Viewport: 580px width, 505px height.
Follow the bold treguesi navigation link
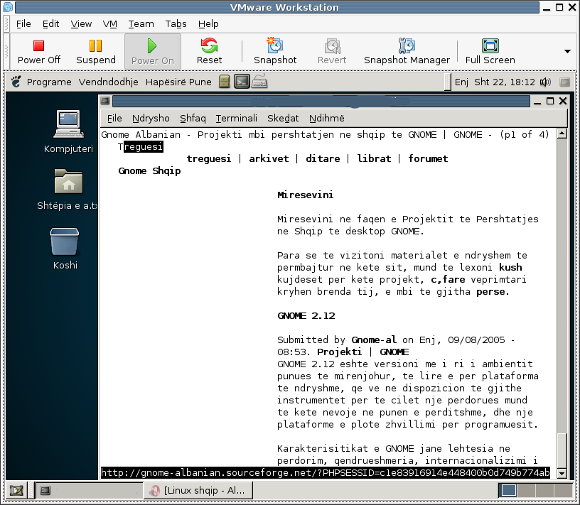pyautogui.click(x=209, y=158)
